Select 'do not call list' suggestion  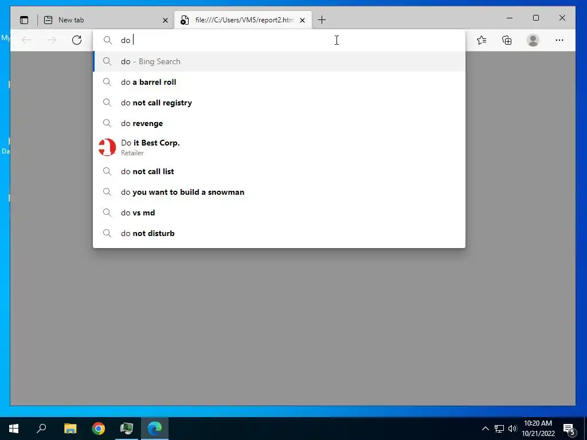279,171
